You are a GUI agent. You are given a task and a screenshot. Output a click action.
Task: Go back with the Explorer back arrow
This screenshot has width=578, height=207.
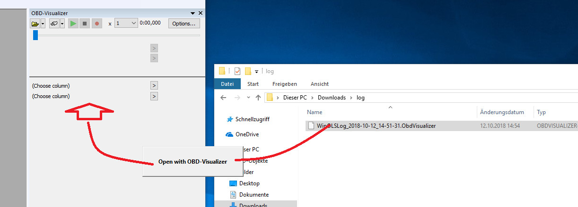coord(224,98)
